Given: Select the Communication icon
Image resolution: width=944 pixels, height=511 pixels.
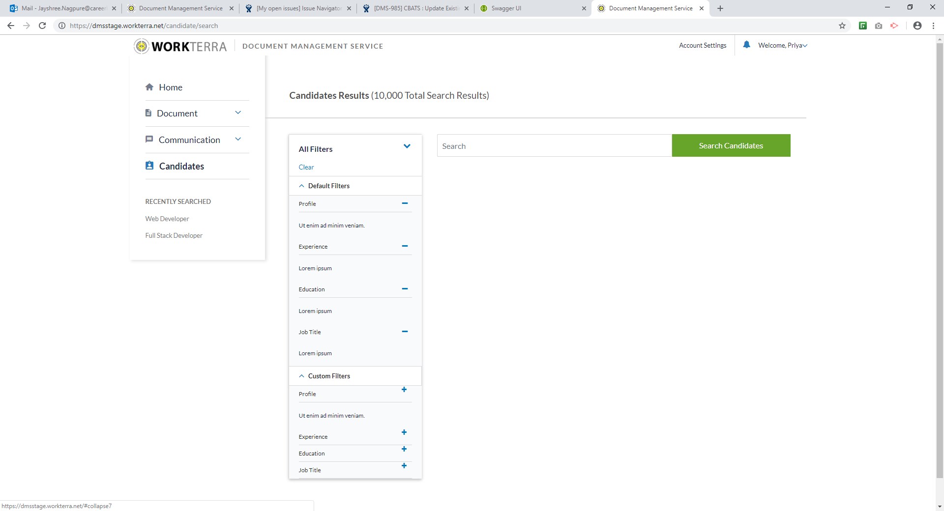Looking at the screenshot, I should point(149,140).
